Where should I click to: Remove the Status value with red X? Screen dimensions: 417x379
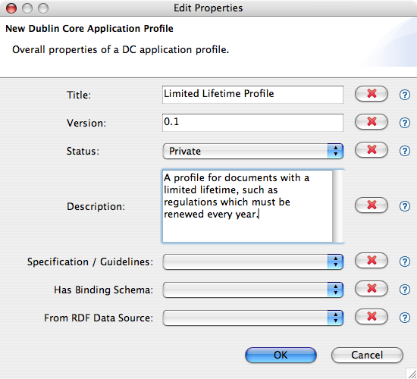point(372,150)
